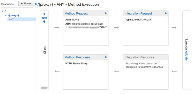Click the Method Execution page title
The width and height of the screenshot is (194, 94).
68,4
